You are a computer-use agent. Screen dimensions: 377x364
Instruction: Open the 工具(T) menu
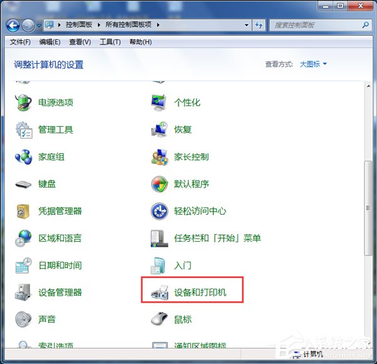[x=110, y=42]
